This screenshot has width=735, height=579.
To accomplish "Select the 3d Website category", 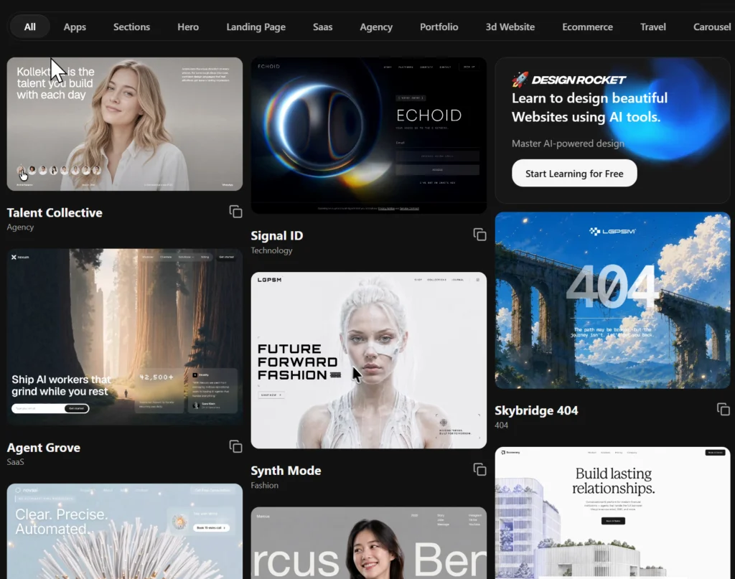I will coord(510,27).
